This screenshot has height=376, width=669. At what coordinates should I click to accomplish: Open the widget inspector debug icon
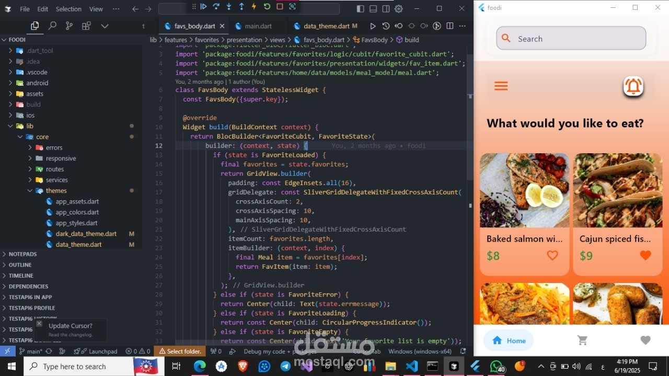coord(292,6)
